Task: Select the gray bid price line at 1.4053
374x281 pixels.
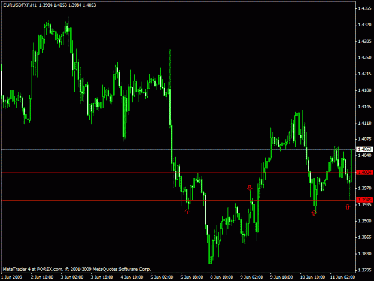Action: point(178,149)
